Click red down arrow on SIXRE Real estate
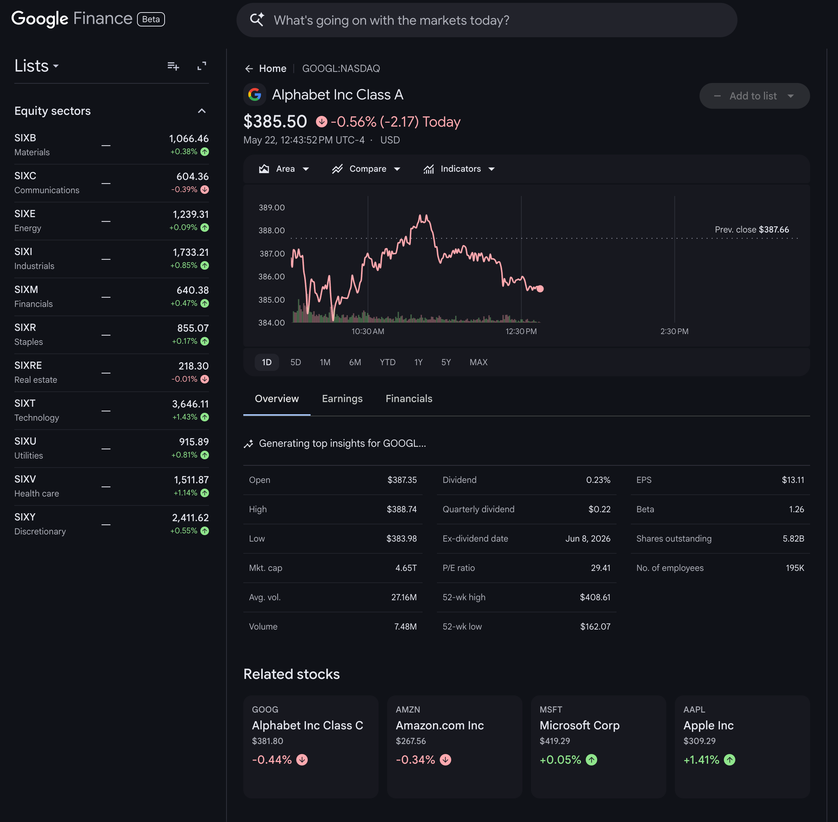This screenshot has height=822, width=838. click(205, 379)
